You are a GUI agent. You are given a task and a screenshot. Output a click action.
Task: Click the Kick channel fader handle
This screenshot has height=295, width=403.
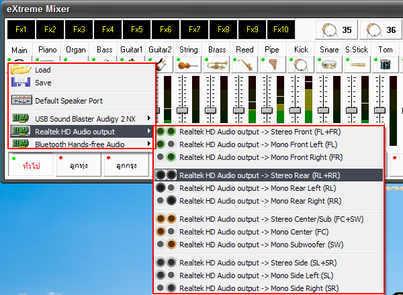click(295, 110)
